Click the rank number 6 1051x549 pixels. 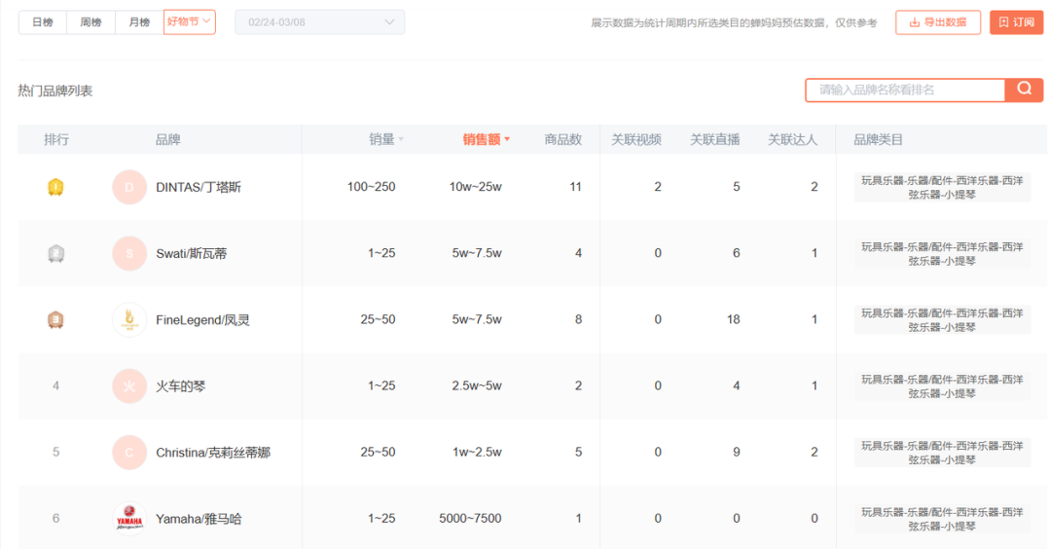point(55,519)
